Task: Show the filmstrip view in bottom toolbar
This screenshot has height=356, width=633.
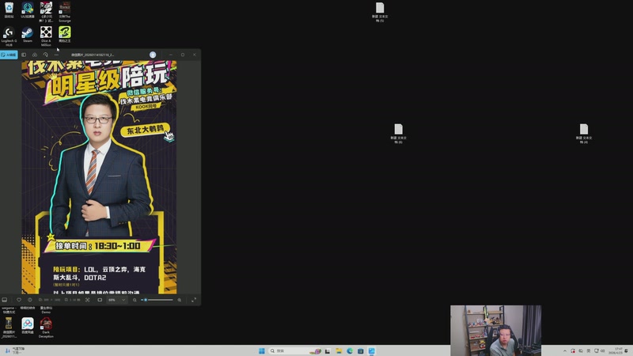Action: (5, 300)
